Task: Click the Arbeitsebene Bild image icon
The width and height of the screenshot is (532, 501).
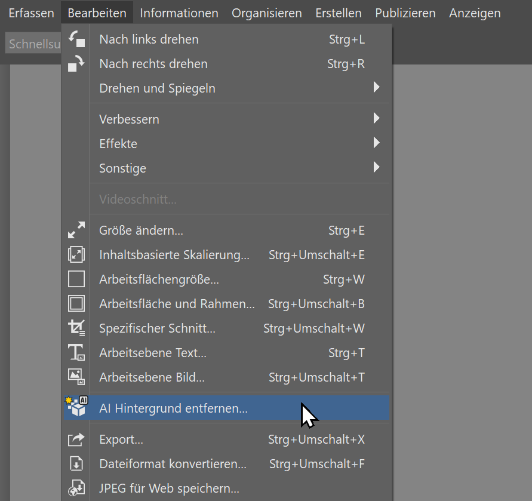Action: coord(76,377)
